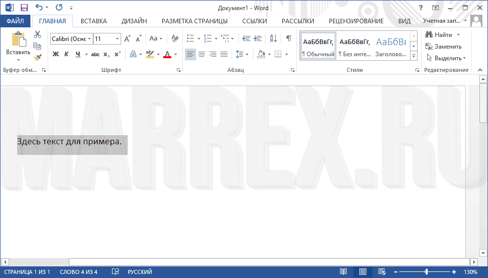This screenshot has height=278, width=488.
Task: Select the Format Painter brush icon
Action: pos(37,58)
